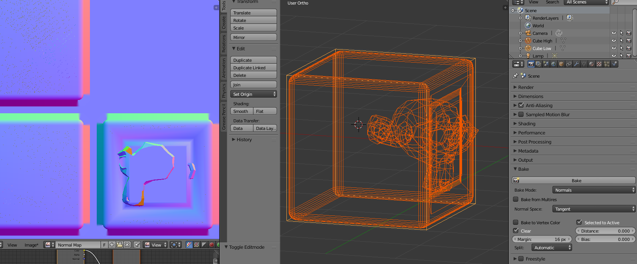
Task: Open the World properties tab
Action: 554,64
